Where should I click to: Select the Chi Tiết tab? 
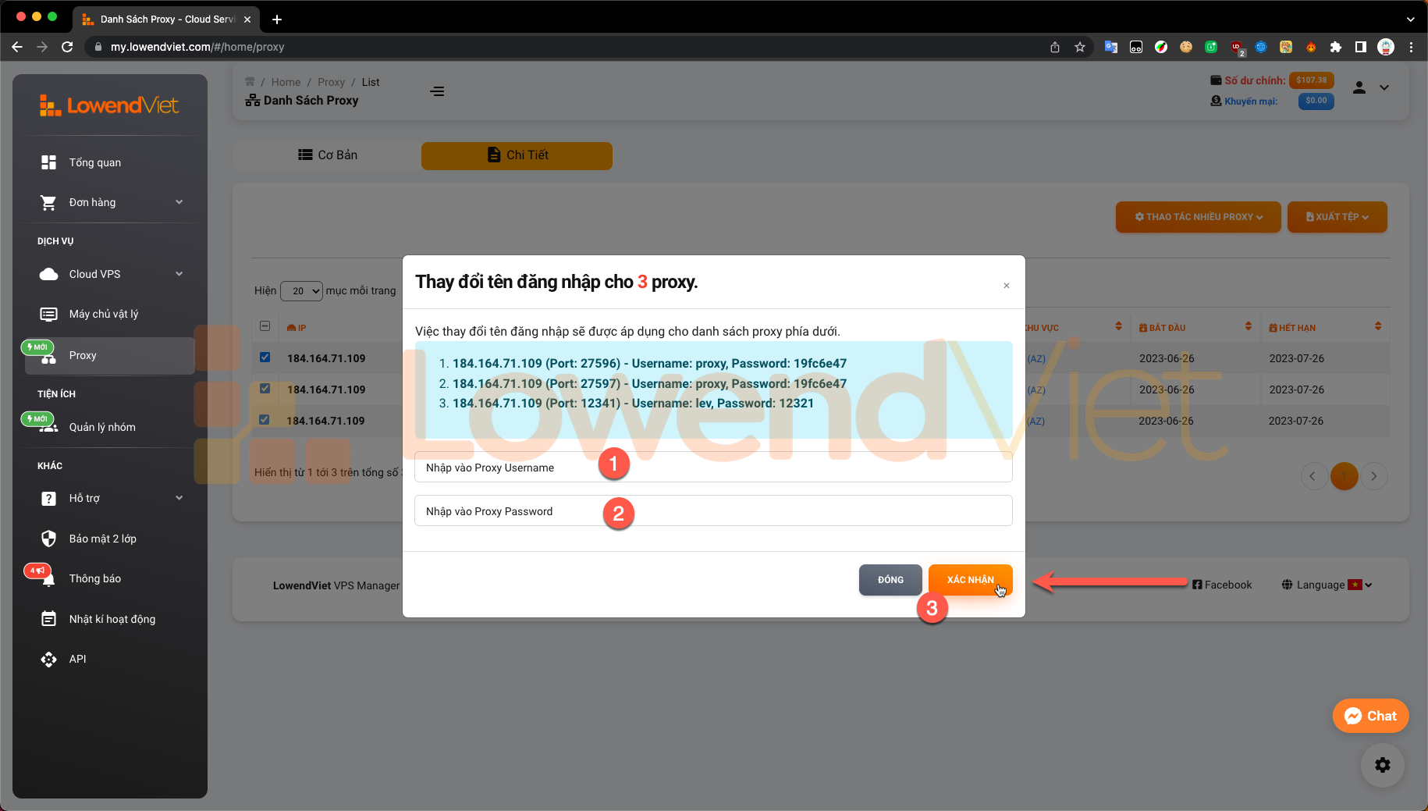(x=517, y=155)
